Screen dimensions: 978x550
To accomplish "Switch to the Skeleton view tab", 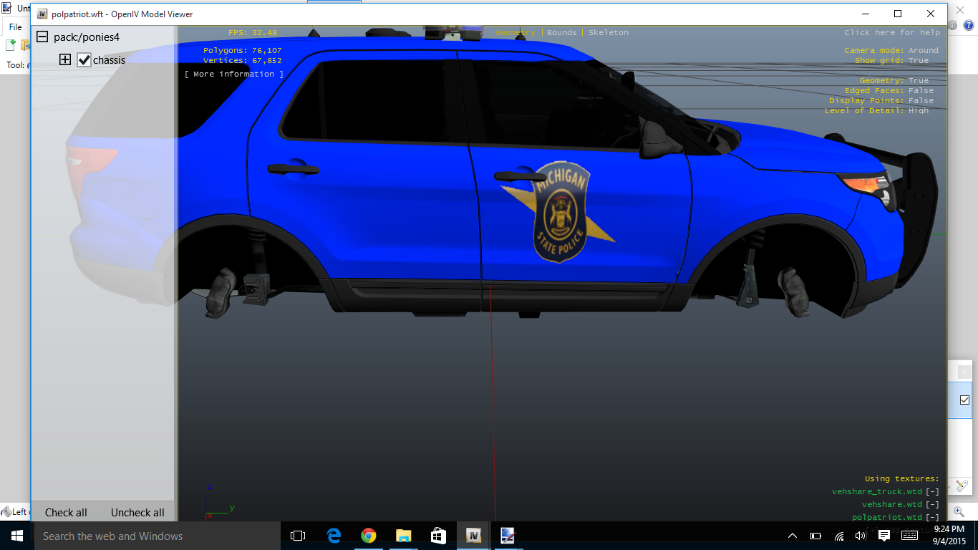I will (609, 33).
